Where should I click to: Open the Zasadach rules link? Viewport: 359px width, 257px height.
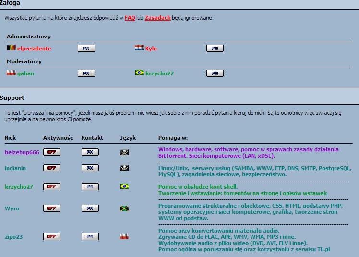click(x=158, y=18)
